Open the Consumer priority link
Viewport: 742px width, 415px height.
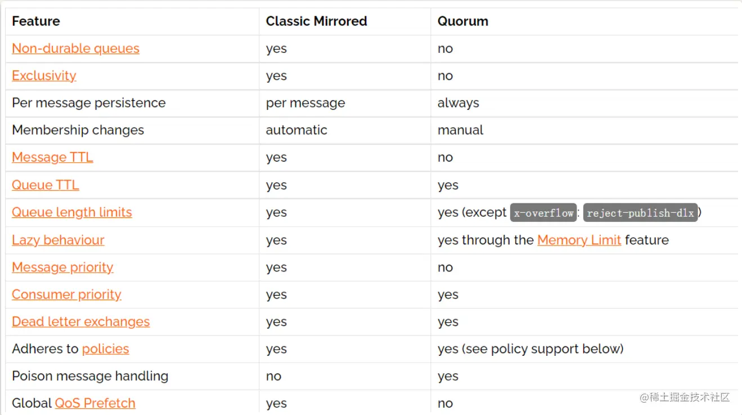coord(66,294)
